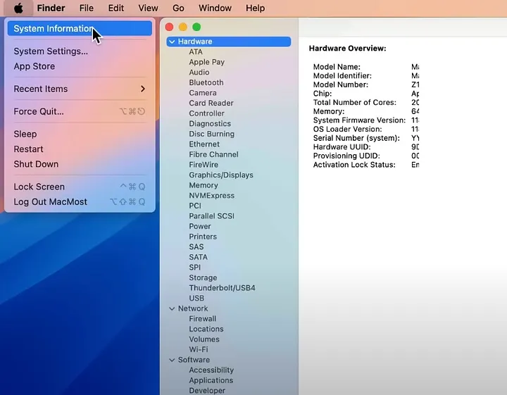The image size is (507, 395).
Task: Select the Network category row
Action: coord(193,308)
